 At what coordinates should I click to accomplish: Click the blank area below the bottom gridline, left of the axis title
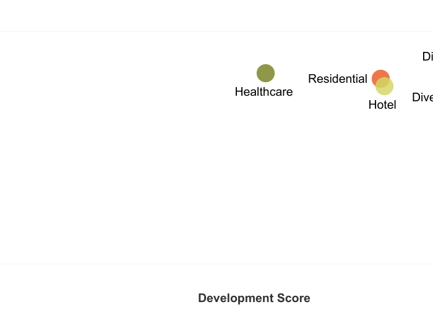pos(96,292)
